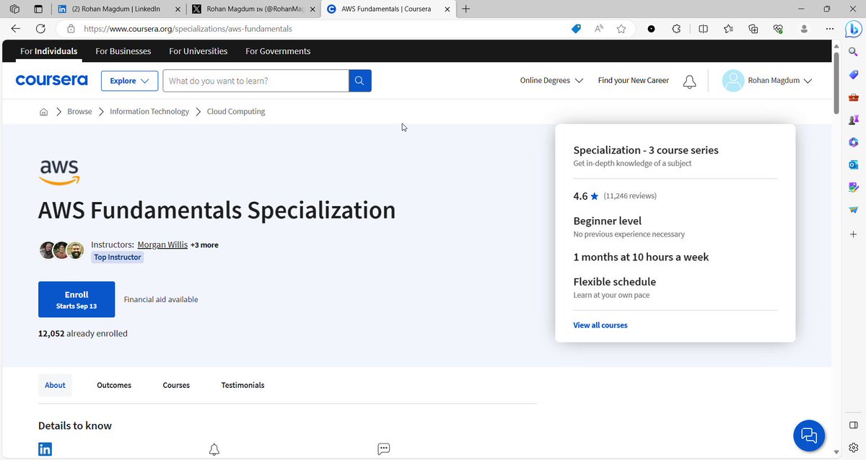
Task: Open Tab actions menu icon
Action: click(x=38, y=9)
